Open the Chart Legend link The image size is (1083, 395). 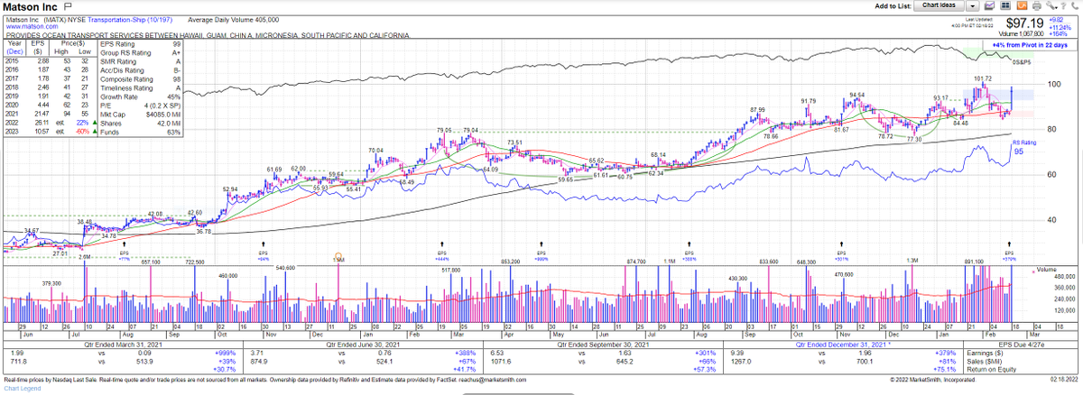click(x=22, y=390)
